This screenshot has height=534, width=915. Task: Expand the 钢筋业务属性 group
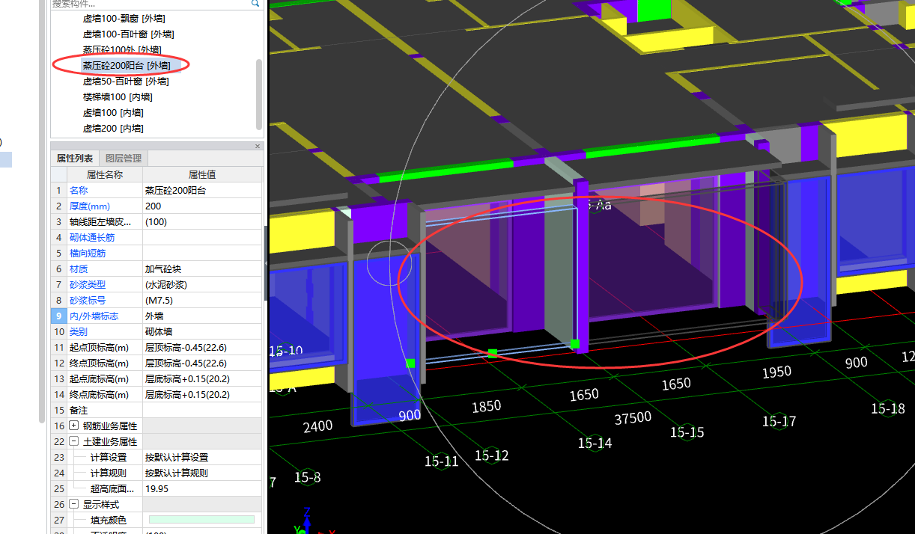pyautogui.click(x=74, y=426)
